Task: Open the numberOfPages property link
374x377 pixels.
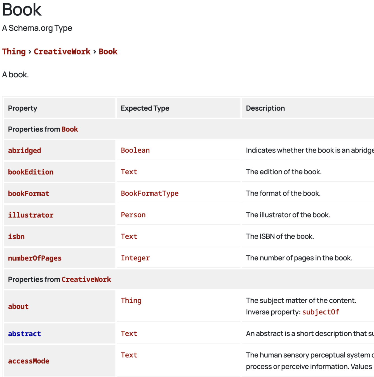Action: pos(35,258)
